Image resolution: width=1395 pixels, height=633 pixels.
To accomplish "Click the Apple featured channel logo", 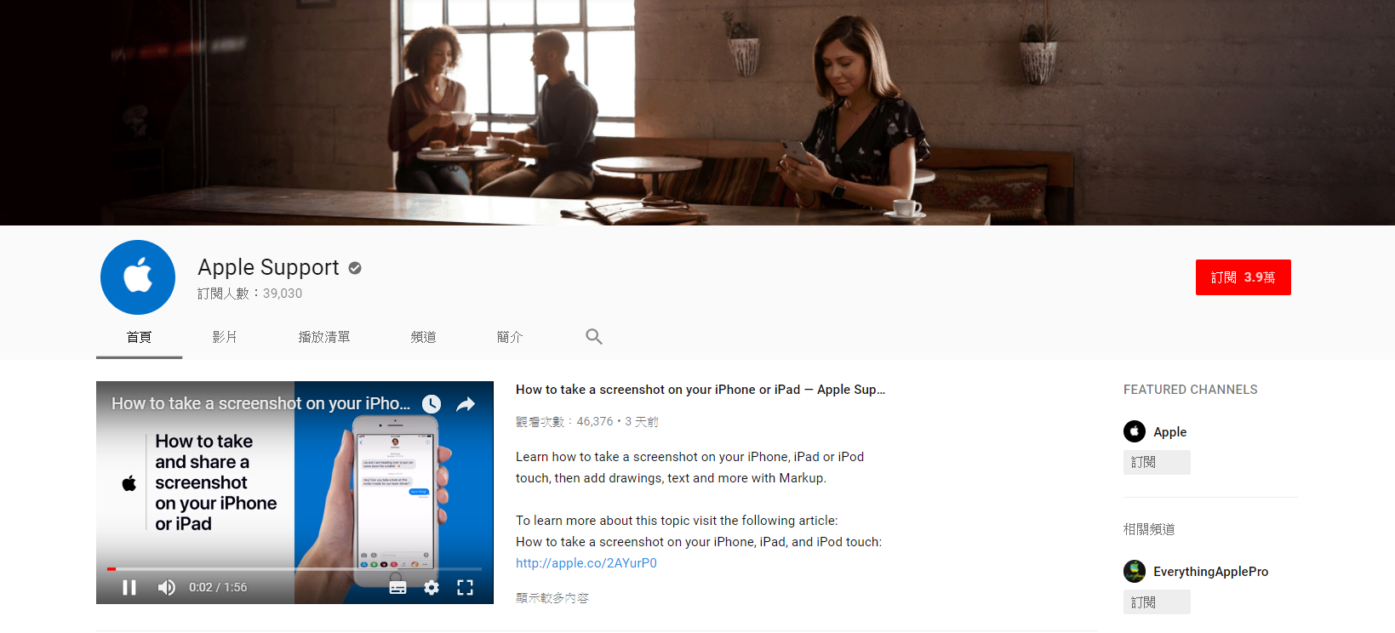I will click(1135, 431).
